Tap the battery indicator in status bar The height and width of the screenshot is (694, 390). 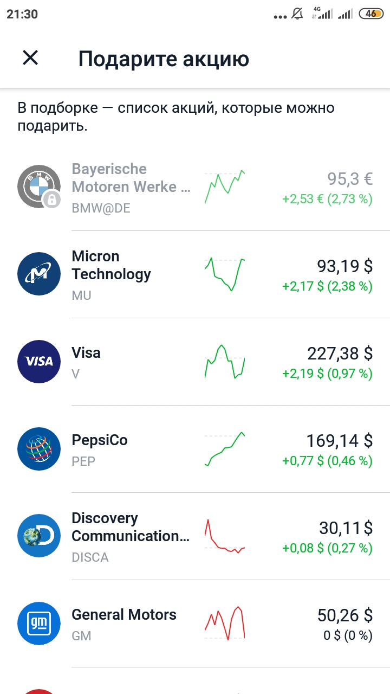pos(371,14)
